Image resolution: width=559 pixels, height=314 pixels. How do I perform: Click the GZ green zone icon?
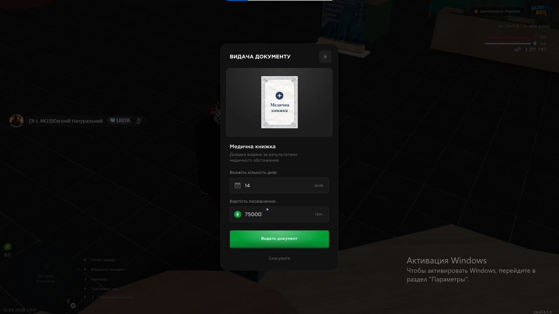[x=7, y=247]
